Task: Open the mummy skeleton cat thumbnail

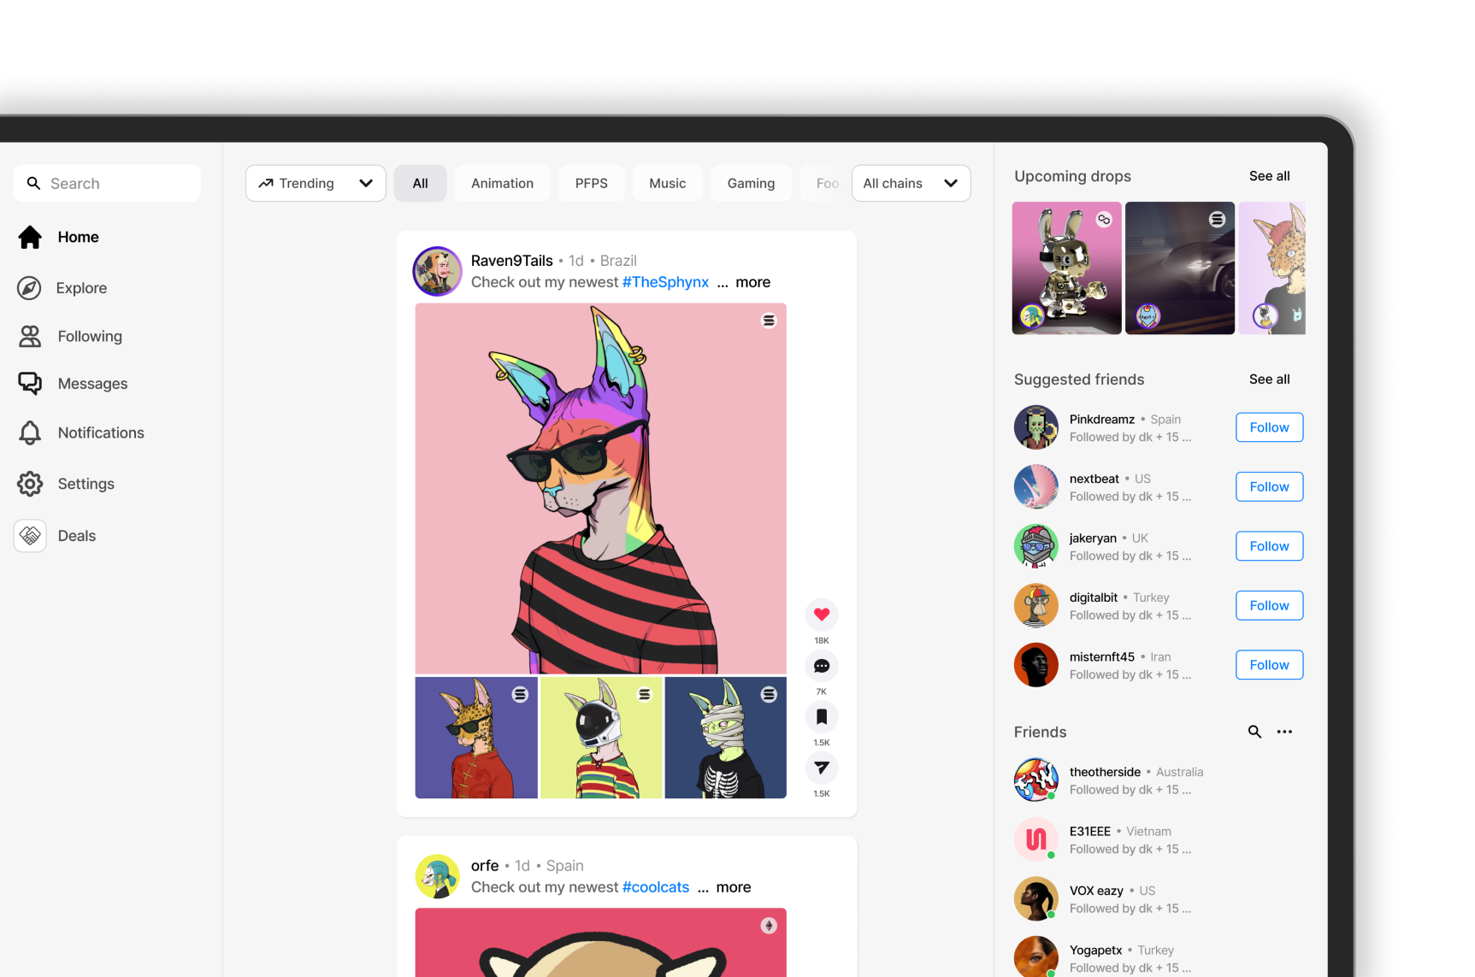Action: [725, 738]
